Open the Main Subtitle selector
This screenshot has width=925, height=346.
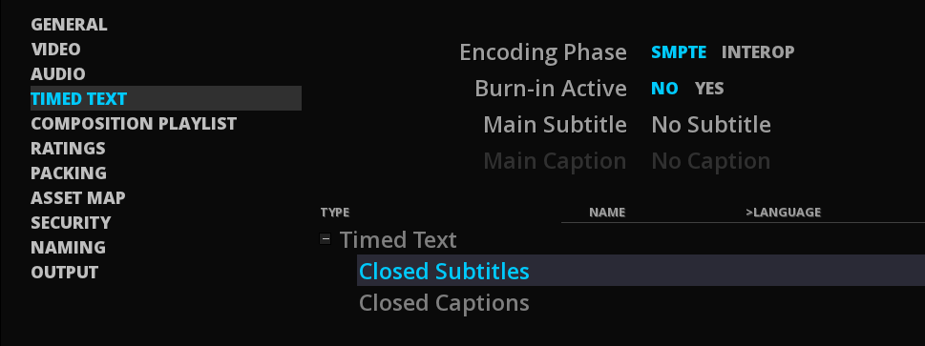pyautogui.click(x=711, y=125)
